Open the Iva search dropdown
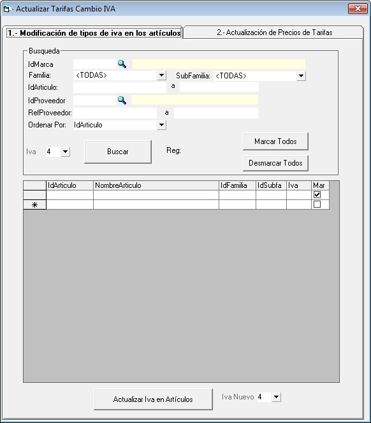This screenshot has width=371, height=423. click(x=66, y=152)
